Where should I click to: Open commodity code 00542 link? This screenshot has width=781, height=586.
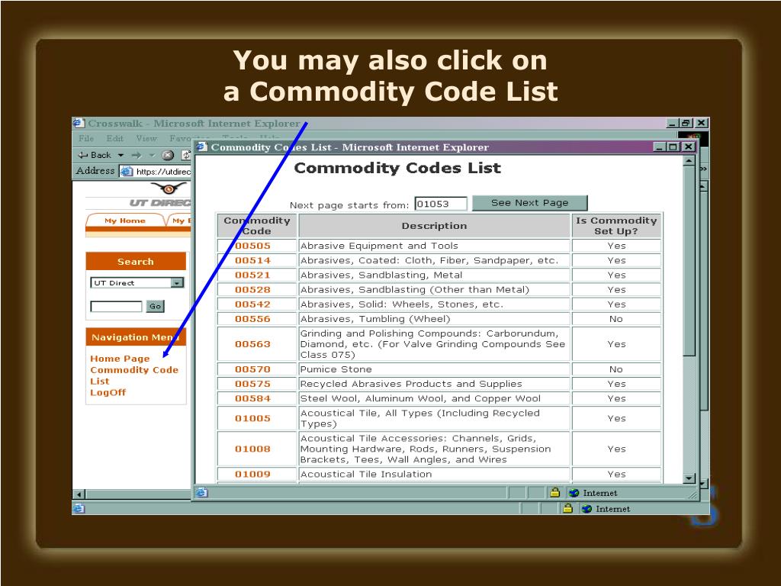pos(252,304)
